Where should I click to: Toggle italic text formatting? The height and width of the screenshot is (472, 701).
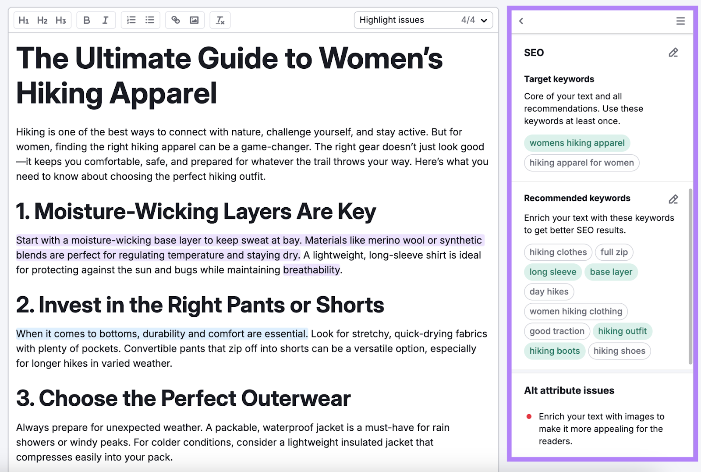tap(105, 20)
